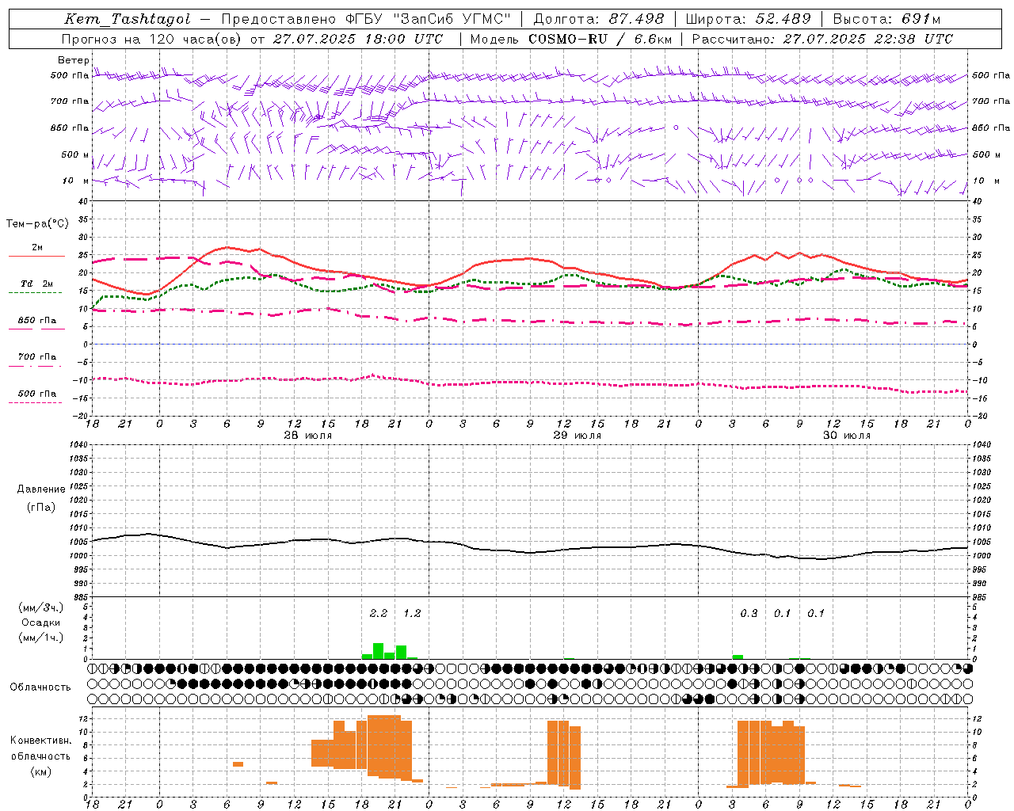
Task: Click the latitude value 52.489
Action: tap(782, 19)
